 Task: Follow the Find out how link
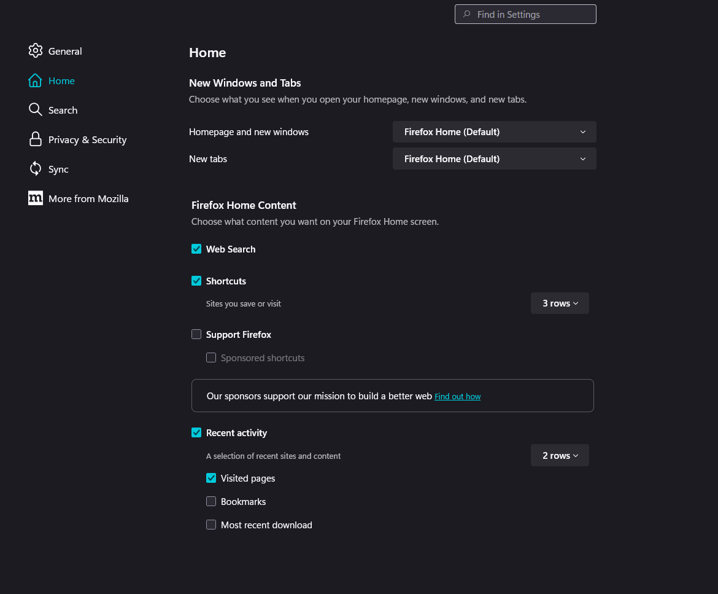[457, 397]
